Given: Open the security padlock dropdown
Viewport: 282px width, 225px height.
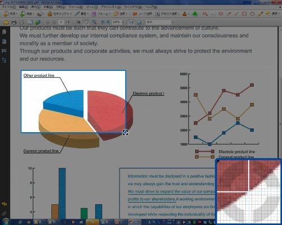Looking at the screenshot, I should tap(60, 13).
